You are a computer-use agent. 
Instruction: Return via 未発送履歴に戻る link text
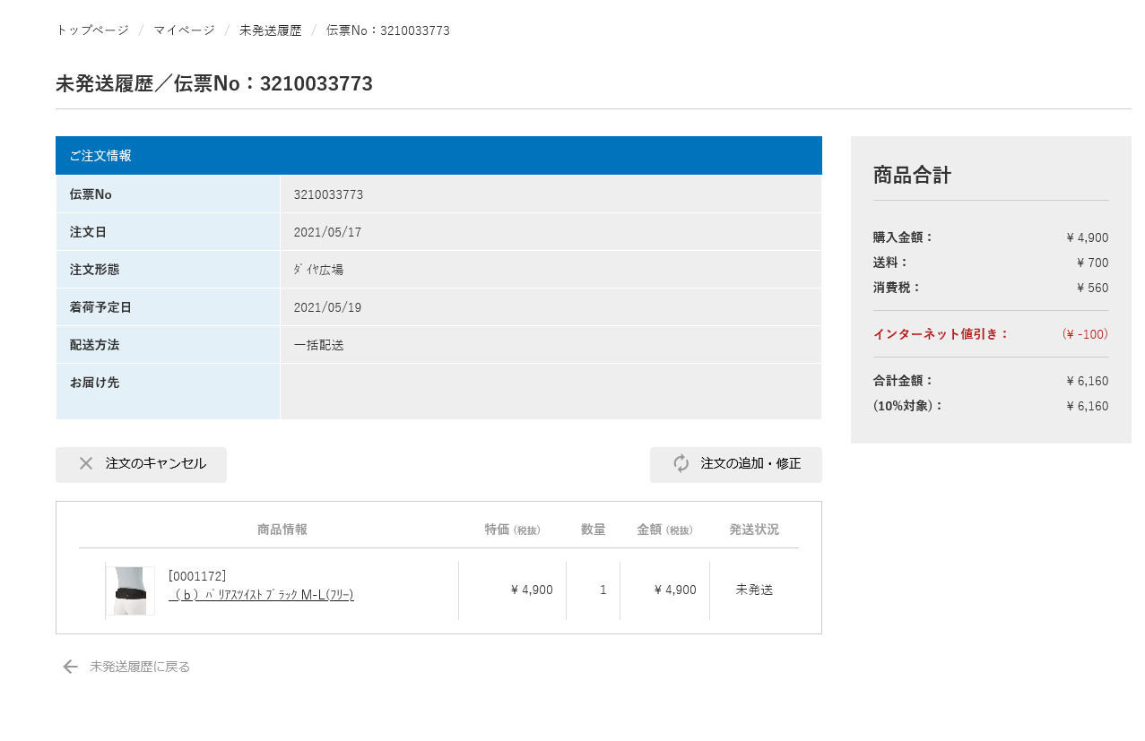point(140,667)
